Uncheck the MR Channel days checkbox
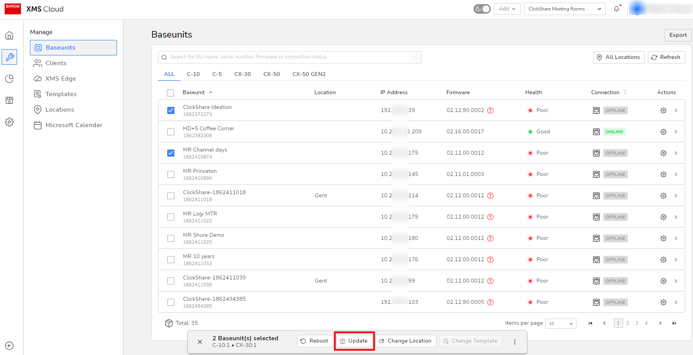 (x=171, y=153)
